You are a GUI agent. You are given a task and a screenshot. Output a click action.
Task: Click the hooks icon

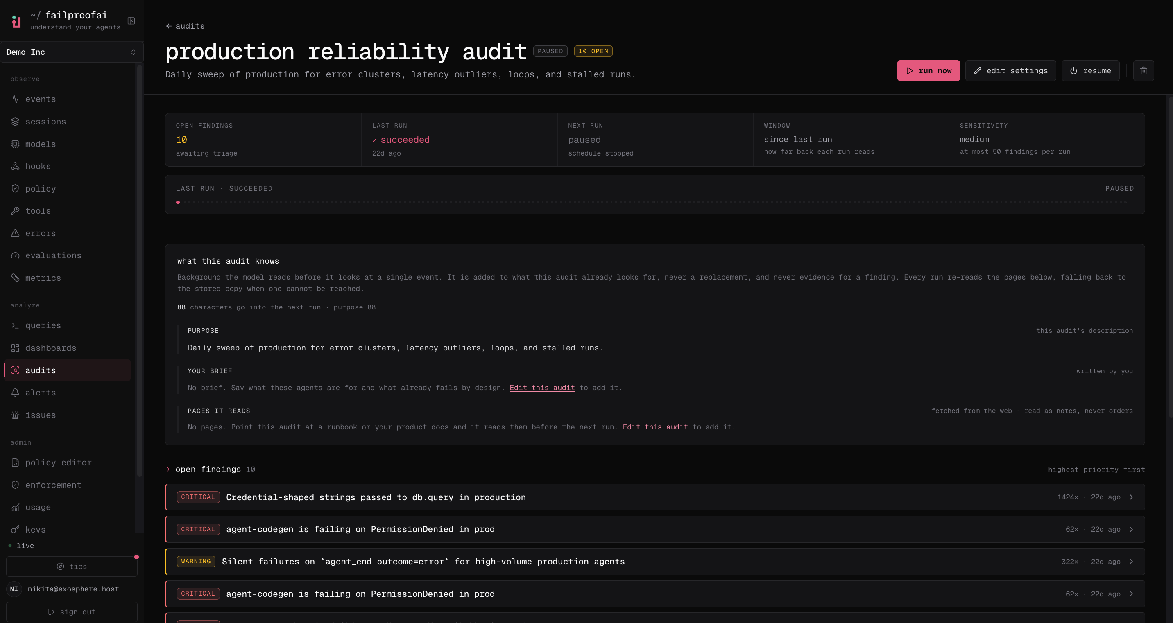pyautogui.click(x=15, y=166)
